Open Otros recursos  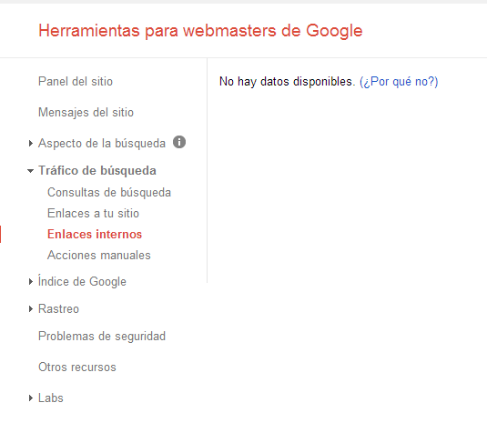click(x=77, y=367)
